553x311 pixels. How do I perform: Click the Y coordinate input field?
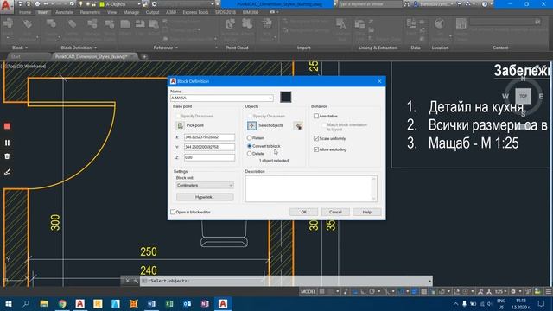[x=209, y=147]
